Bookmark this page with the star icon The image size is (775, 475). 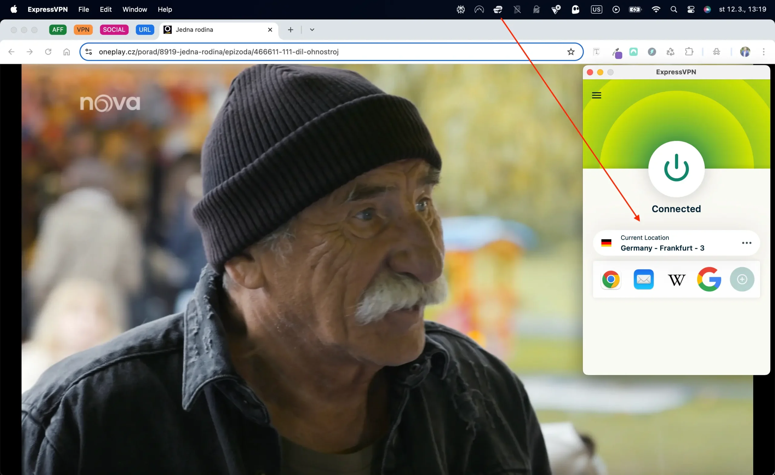[571, 52]
